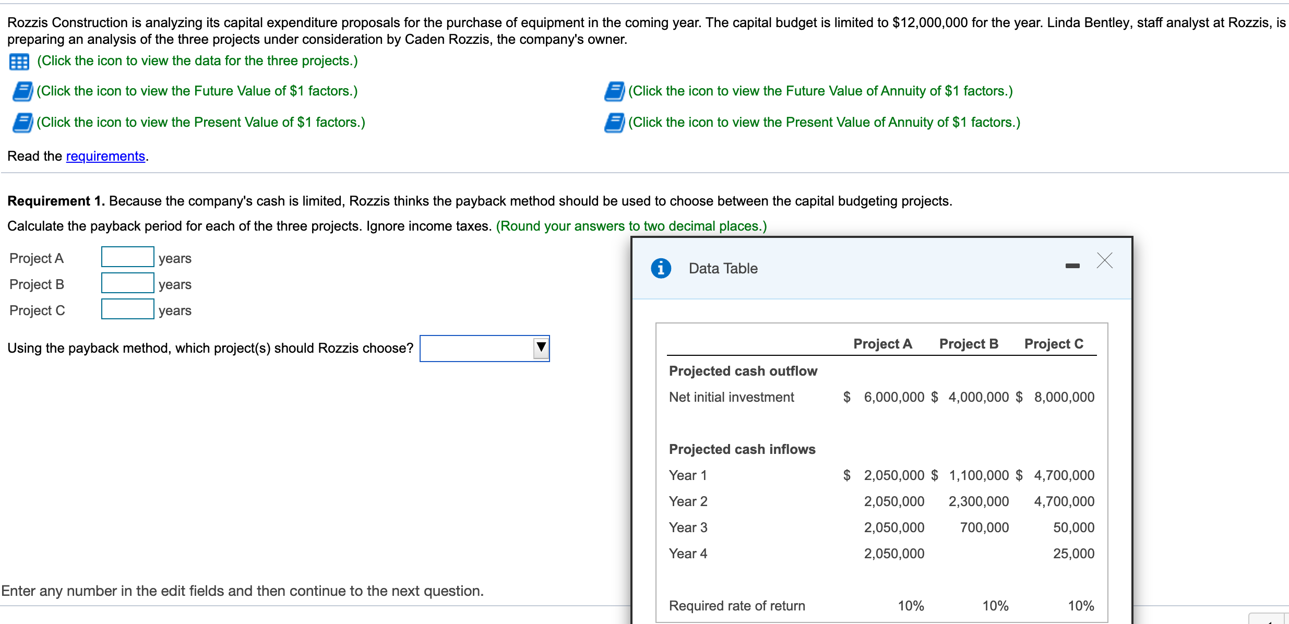Click the Future Value of $1 factors text link
This screenshot has height=624, width=1289.
click(x=197, y=91)
